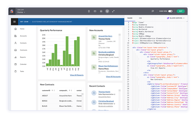This screenshot has width=196, height=118.
Task: Click the Tasks clipboard icon in sidebar
Action: [x=16, y=71]
